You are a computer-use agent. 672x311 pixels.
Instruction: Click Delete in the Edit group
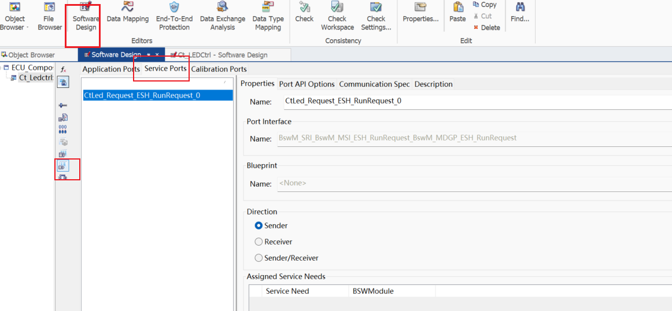coord(486,28)
